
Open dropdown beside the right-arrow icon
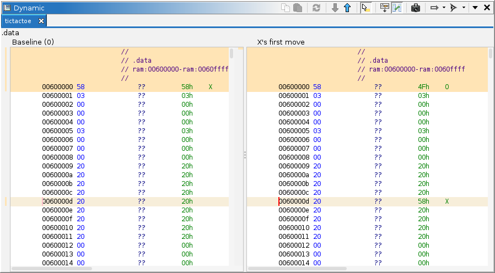pyautogui.click(x=444, y=8)
